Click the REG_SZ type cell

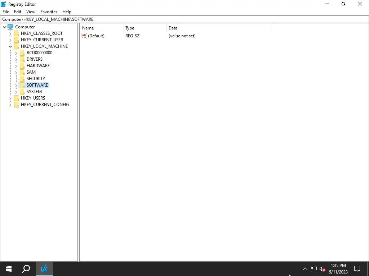tap(132, 36)
